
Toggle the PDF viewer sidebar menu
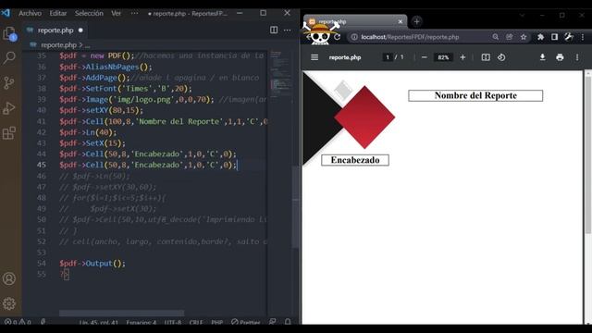click(314, 57)
